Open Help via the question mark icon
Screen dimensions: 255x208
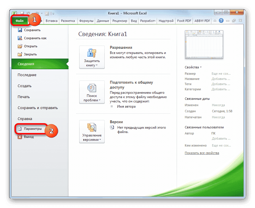tap(221, 20)
